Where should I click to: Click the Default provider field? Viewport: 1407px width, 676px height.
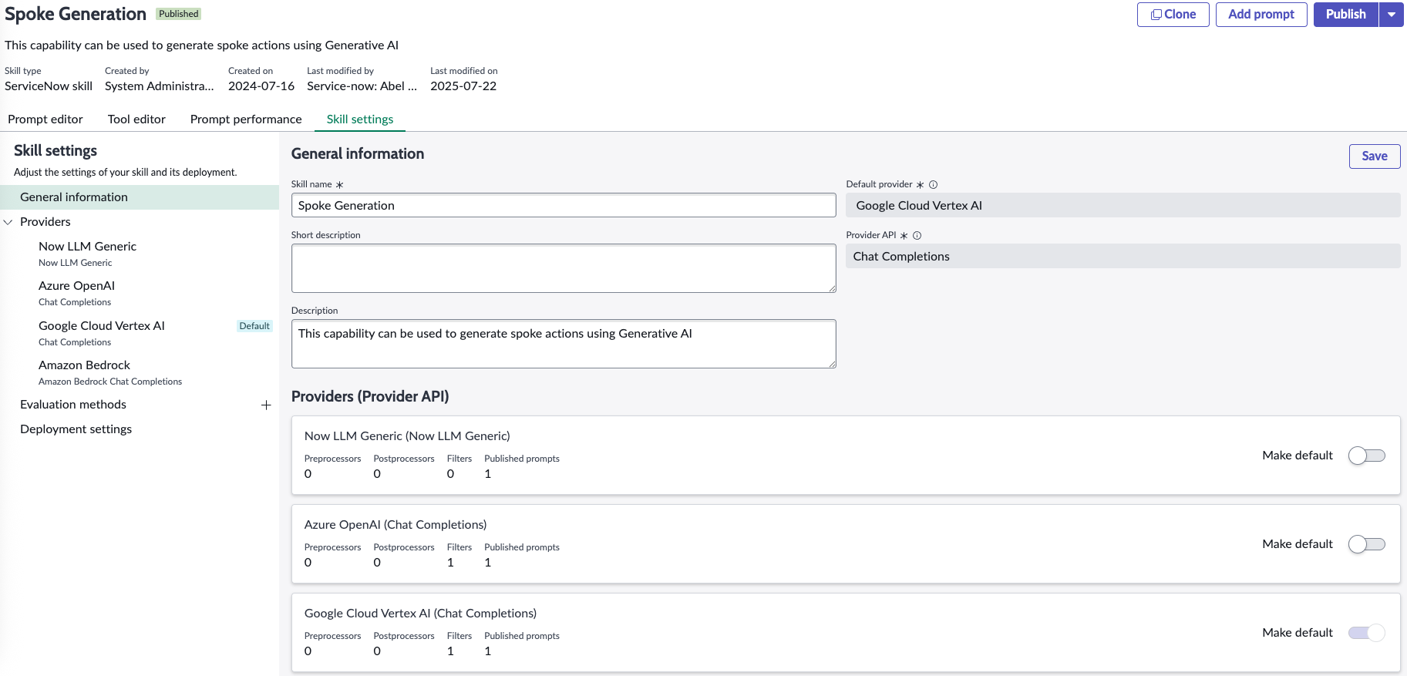(x=1123, y=205)
